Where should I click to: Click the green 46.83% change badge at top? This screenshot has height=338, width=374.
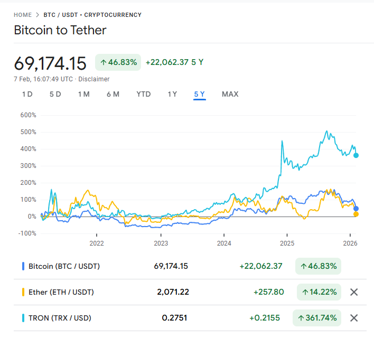118,62
